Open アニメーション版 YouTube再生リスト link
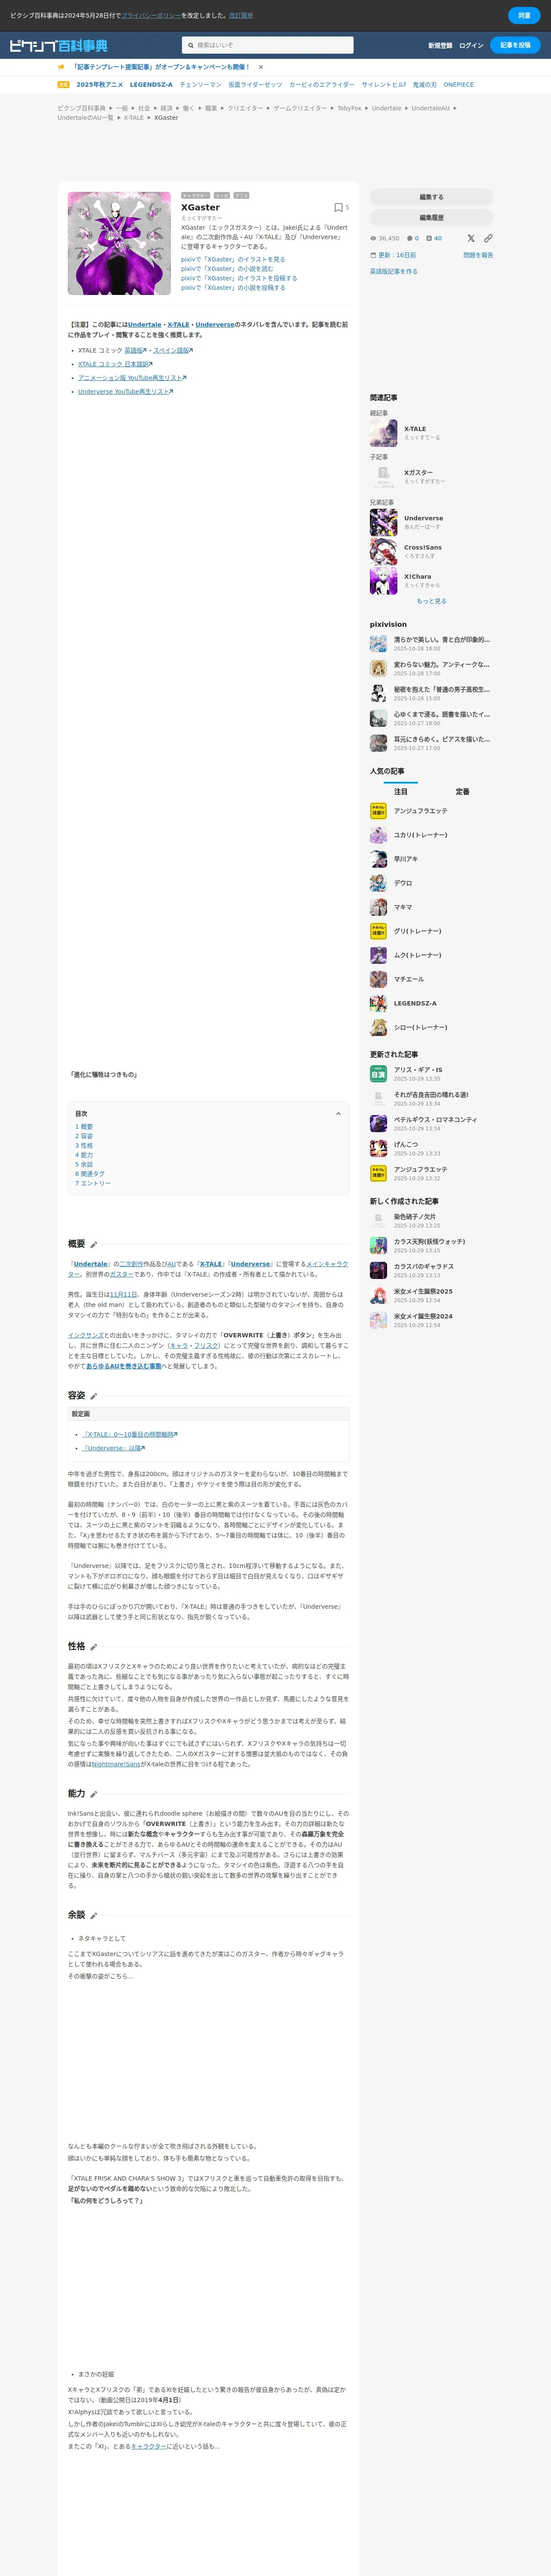Image resolution: width=551 pixels, height=2576 pixels. 132,378
